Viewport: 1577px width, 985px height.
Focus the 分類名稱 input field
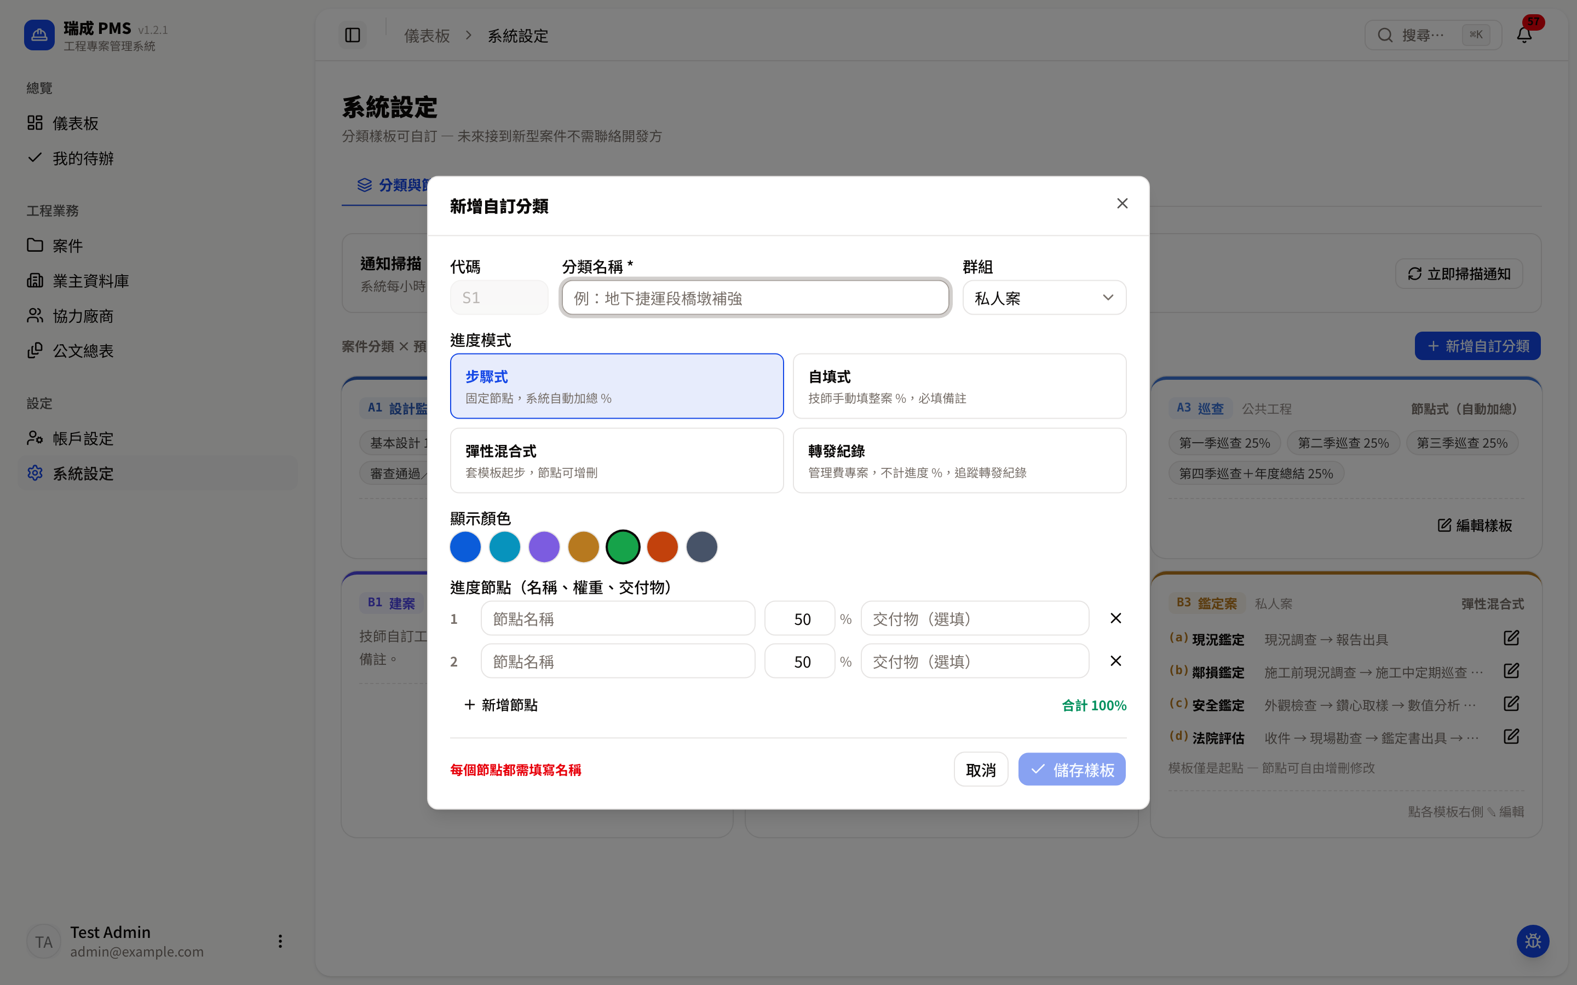point(755,298)
